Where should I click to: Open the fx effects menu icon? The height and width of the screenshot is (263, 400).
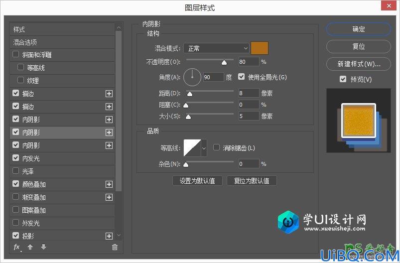click(x=17, y=247)
